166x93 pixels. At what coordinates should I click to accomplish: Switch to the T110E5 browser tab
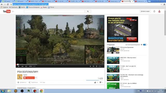(74, 1)
